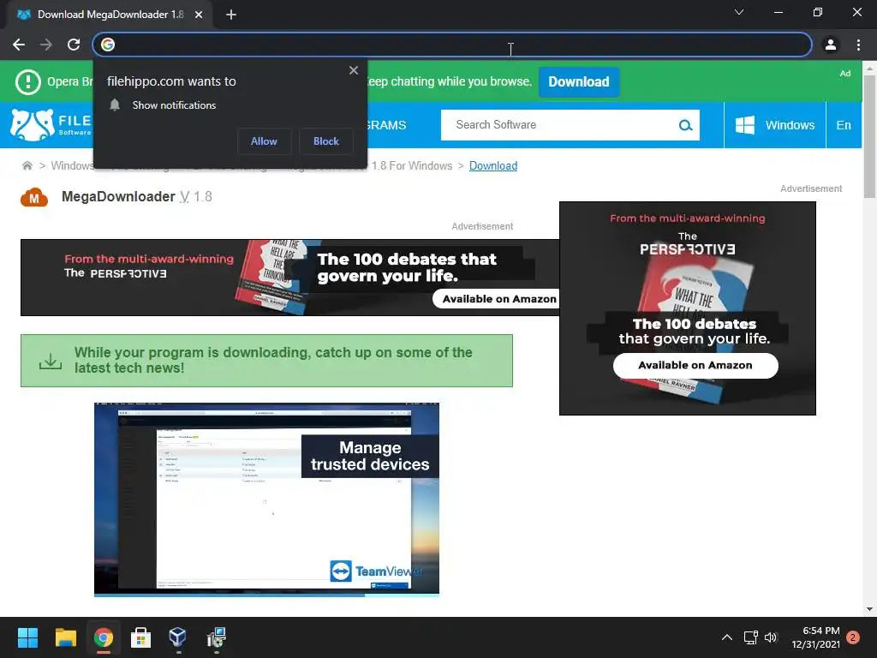
Task: Click the home breadcrumb icon
Action: [x=27, y=165]
